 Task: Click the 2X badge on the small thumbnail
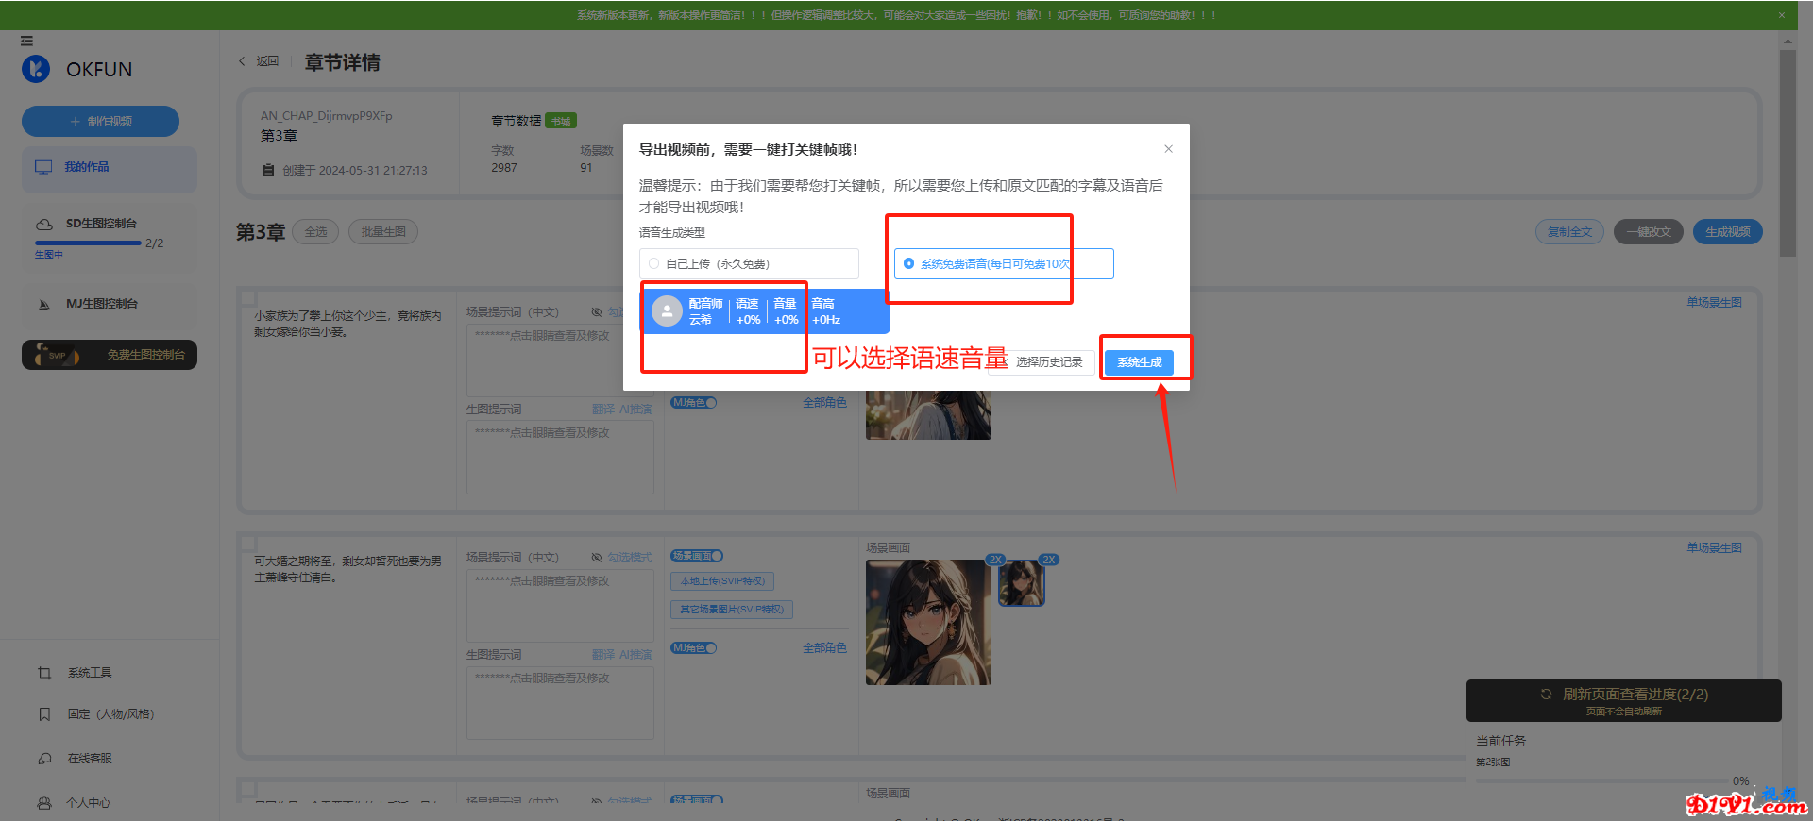point(1048,560)
